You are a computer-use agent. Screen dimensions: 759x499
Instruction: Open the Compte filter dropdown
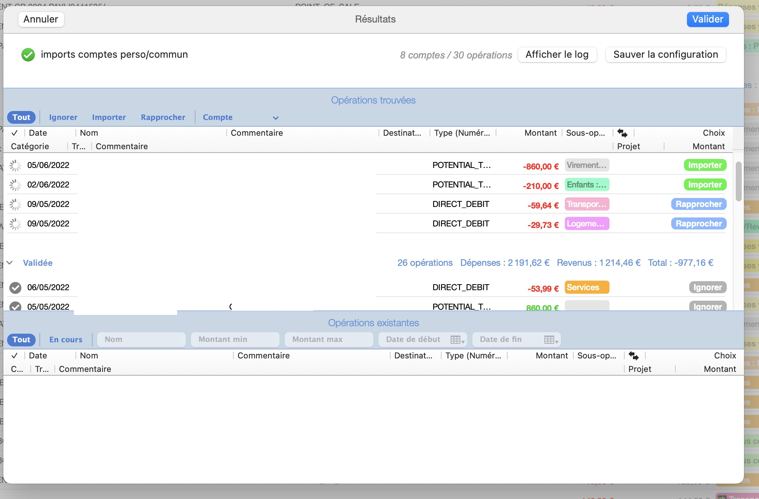click(275, 118)
